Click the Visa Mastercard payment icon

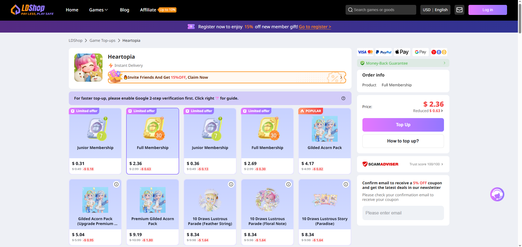(365, 52)
